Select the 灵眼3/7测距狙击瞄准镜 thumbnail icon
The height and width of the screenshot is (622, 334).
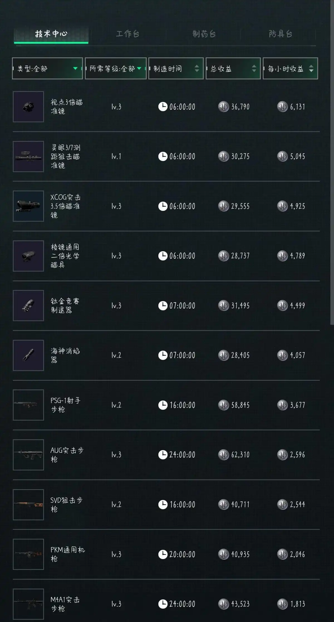pyautogui.click(x=28, y=157)
